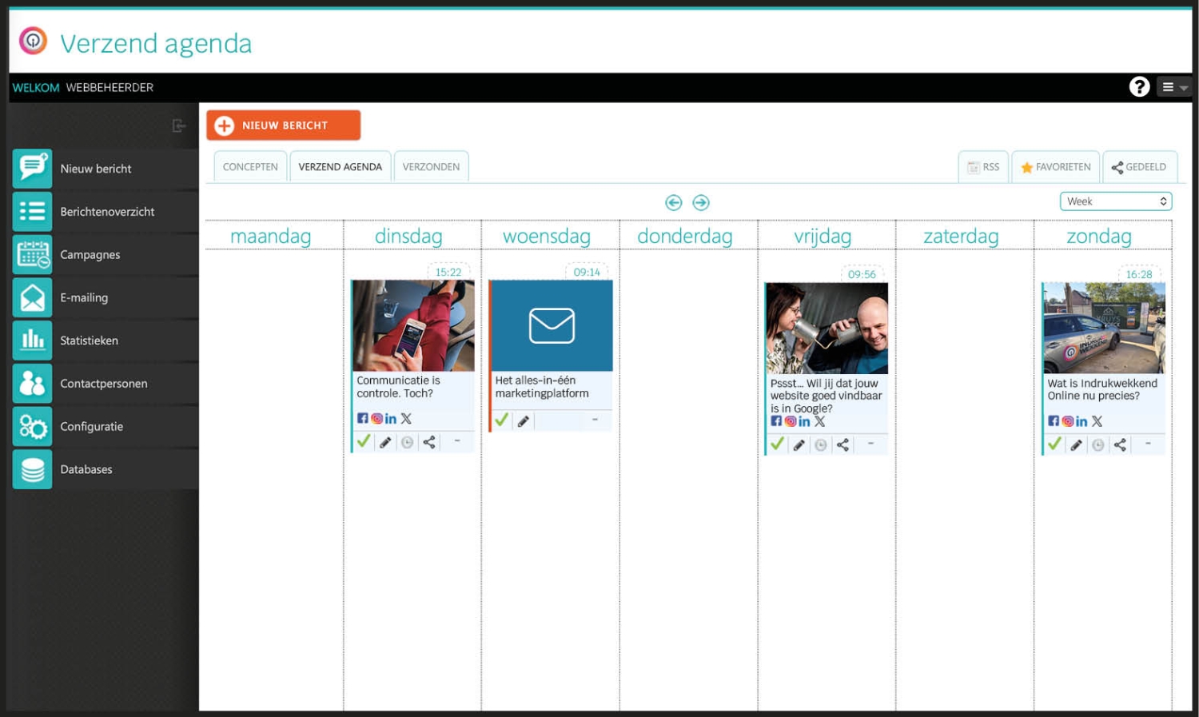1199x717 pixels.
Task: Click the clock icon on dinsdag post
Action: [x=408, y=442]
